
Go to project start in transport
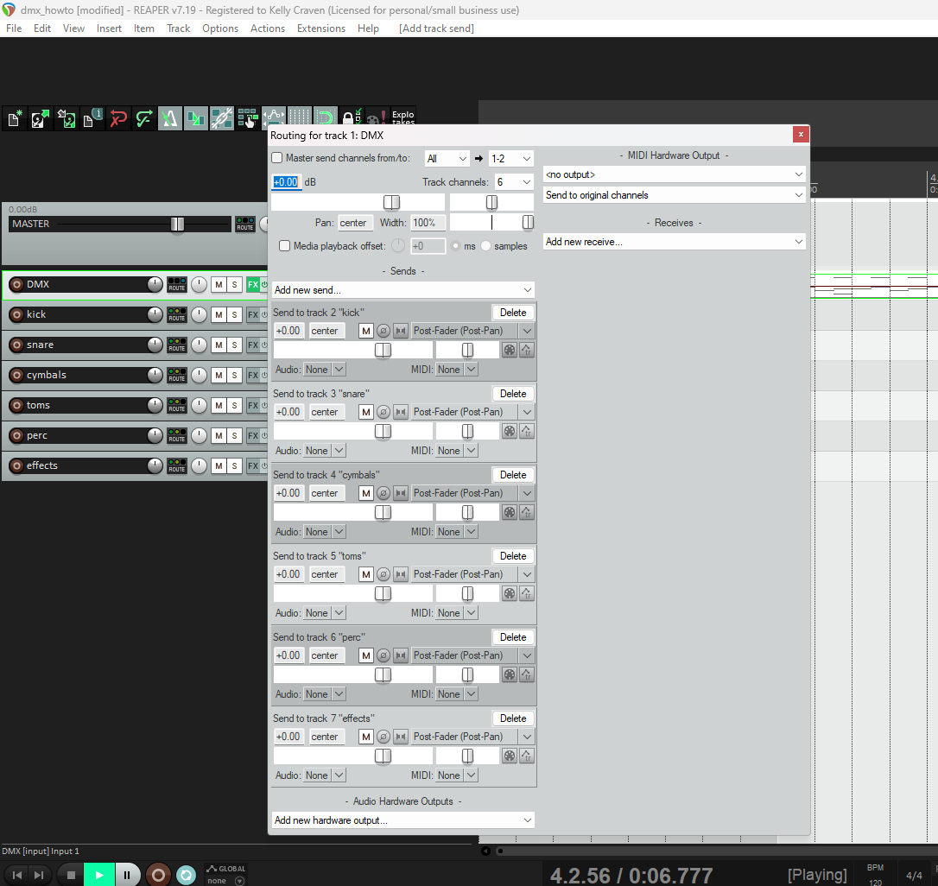(16, 876)
